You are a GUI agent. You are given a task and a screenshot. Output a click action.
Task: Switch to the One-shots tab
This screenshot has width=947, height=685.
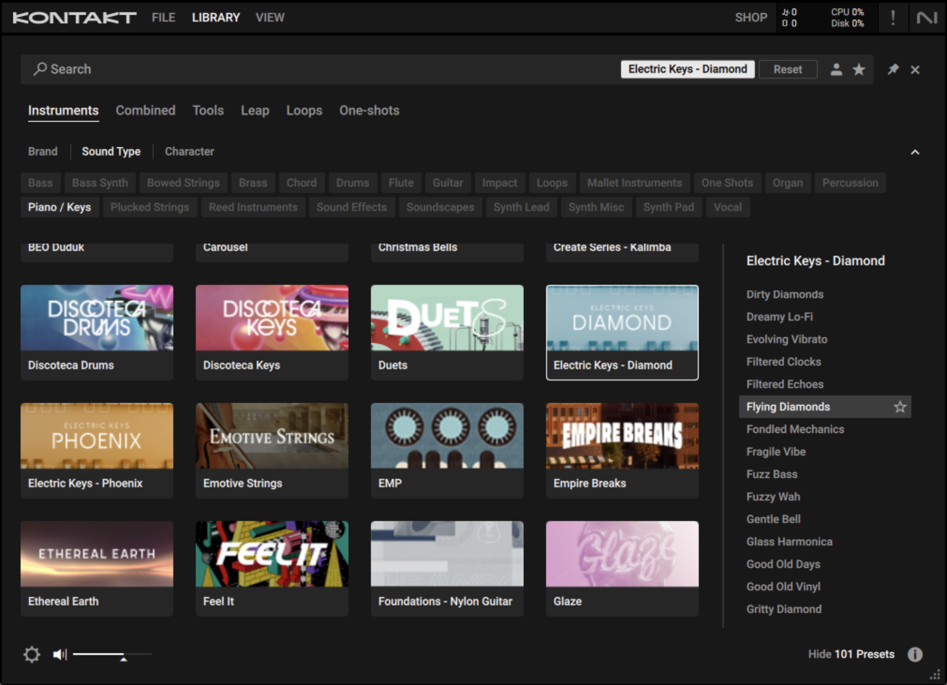[369, 110]
